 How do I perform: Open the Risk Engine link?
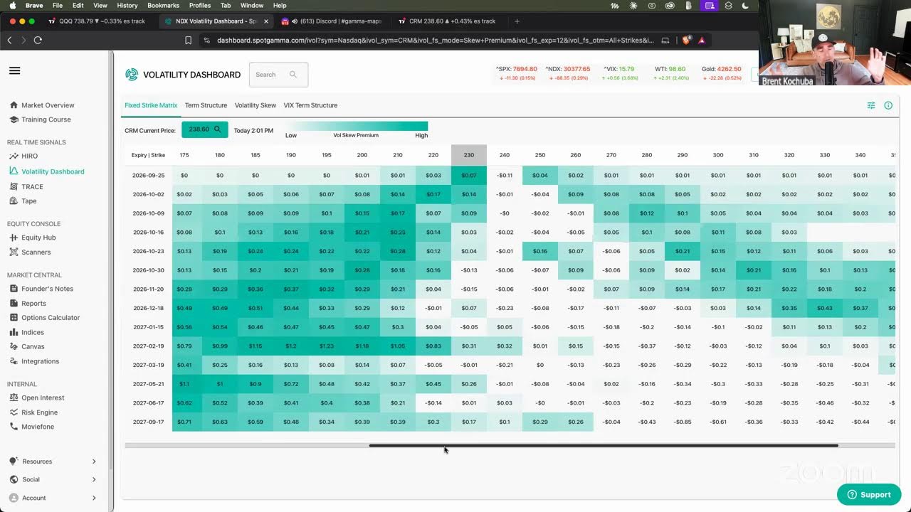pyautogui.click(x=39, y=412)
